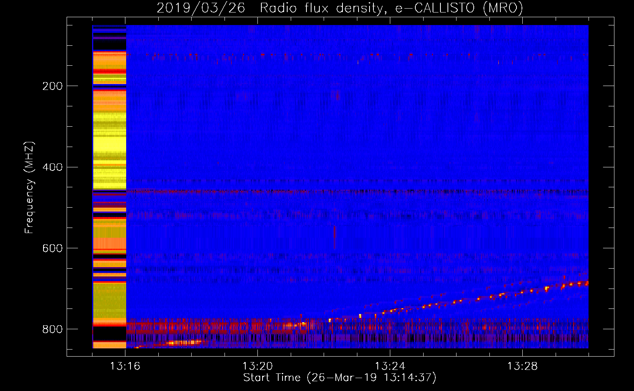Image resolution: width=634 pixels, height=391 pixels.
Task: Click the 600 MHz frequency tick label
Action: tap(53, 249)
